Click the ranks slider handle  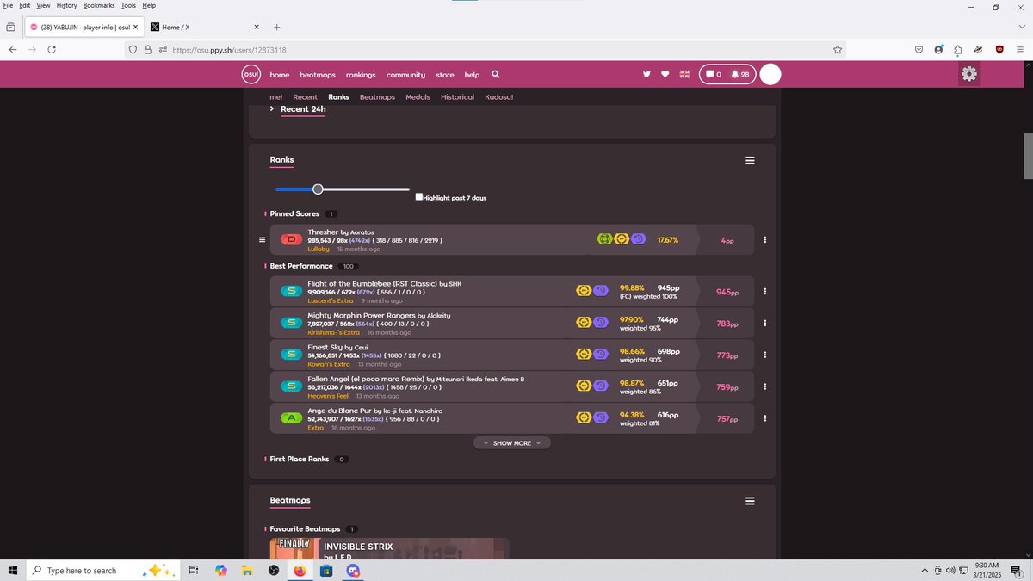click(318, 189)
